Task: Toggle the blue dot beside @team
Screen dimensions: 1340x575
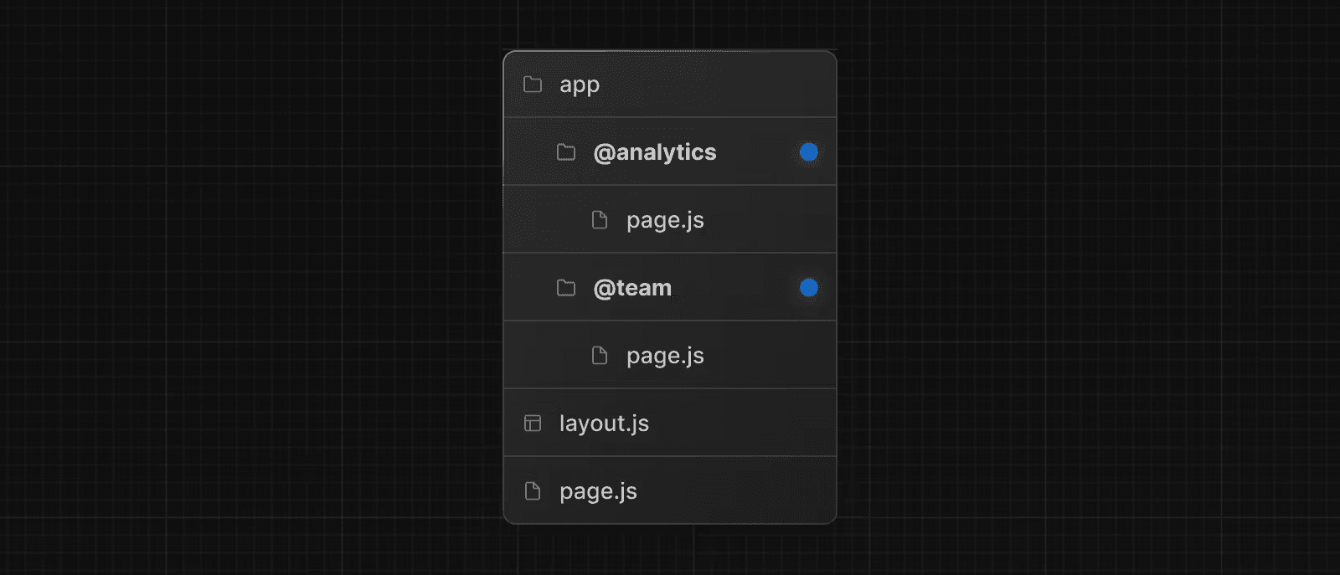Action: 808,288
